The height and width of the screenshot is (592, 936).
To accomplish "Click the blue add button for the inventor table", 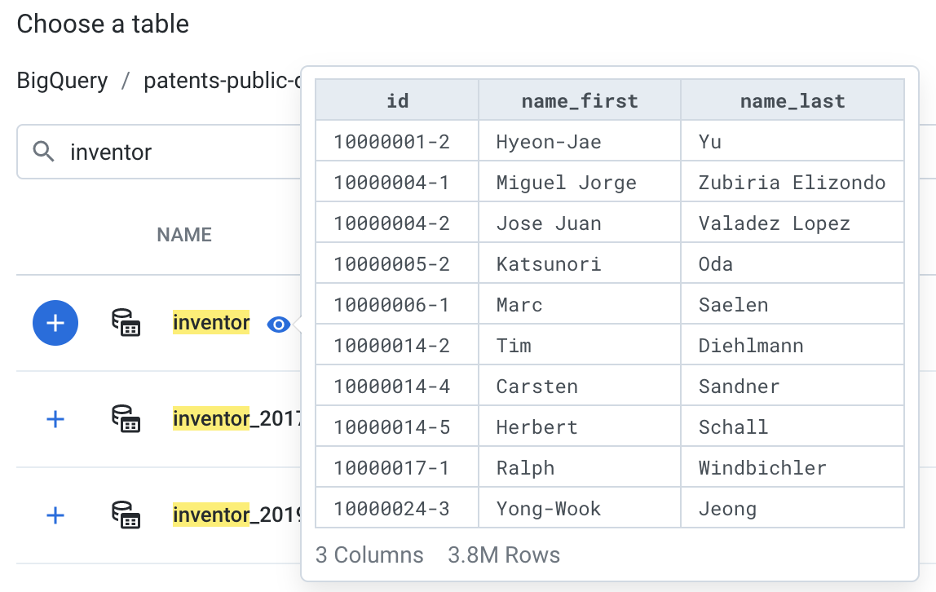I will pyautogui.click(x=55, y=323).
